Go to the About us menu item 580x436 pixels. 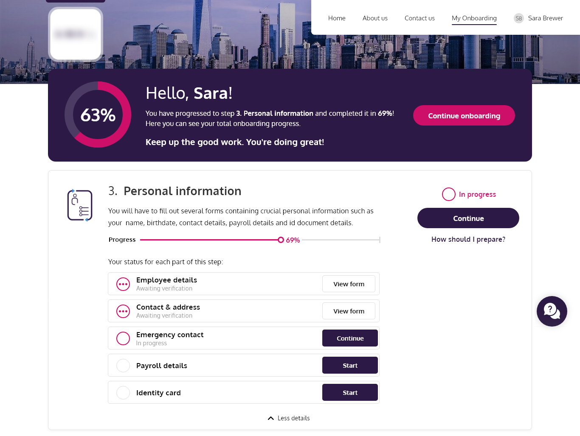coord(375,18)
